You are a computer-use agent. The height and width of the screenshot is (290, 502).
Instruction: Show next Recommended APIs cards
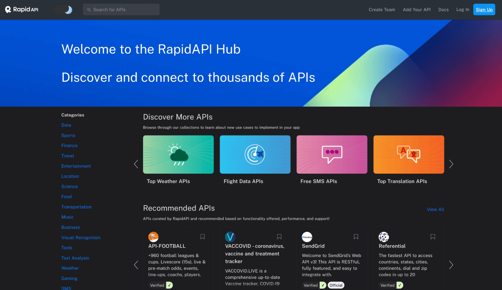point(451,265)
